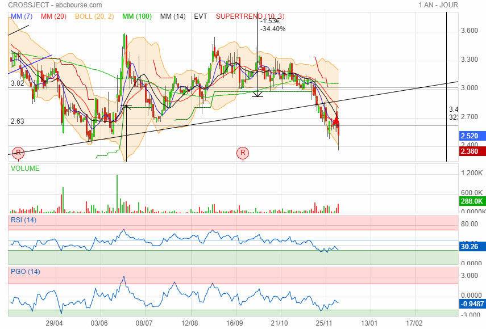
Task: Click the green 288.0K volume tag
Action: tap(472, 201)
